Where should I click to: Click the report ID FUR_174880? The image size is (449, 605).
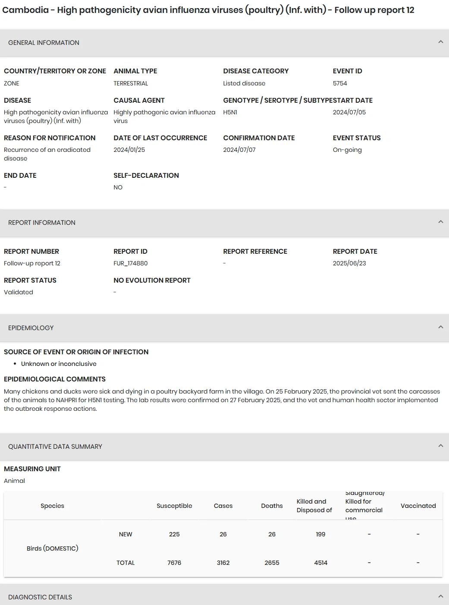coord(130,263)
